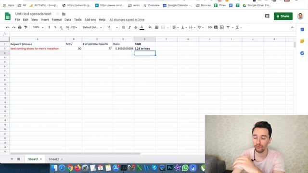
Task: Open the font size 10 dropdown
Action: pos(112,27)
